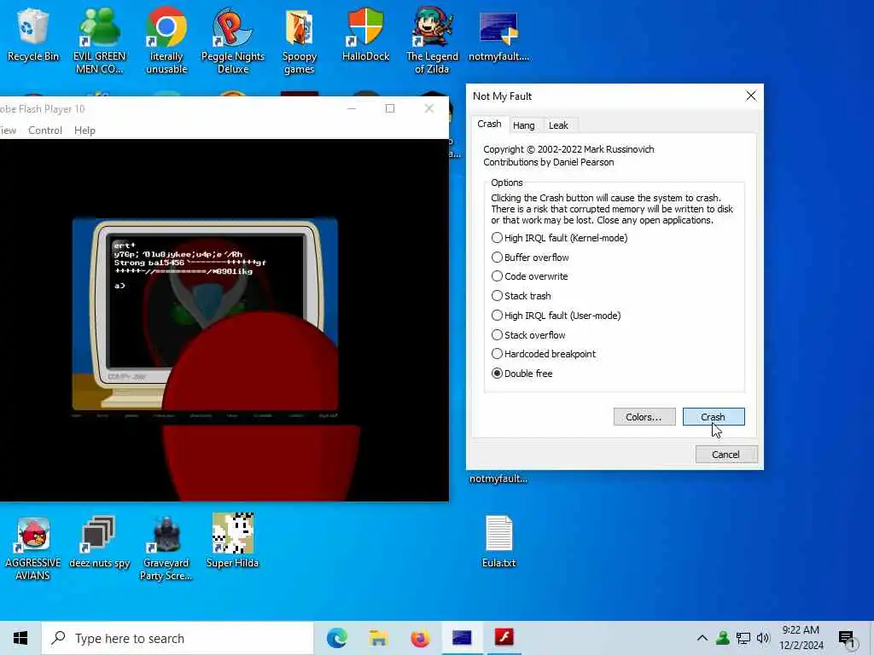This screenshot has height=655, width=874.
Task: Click Cancel in Not My Fault
Action: pyautogui.click(x=725, y=455)
